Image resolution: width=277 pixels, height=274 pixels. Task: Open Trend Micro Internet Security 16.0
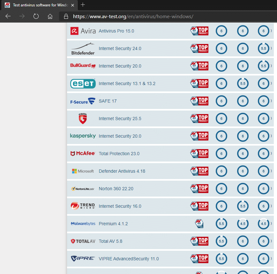[x=120, y=206]
